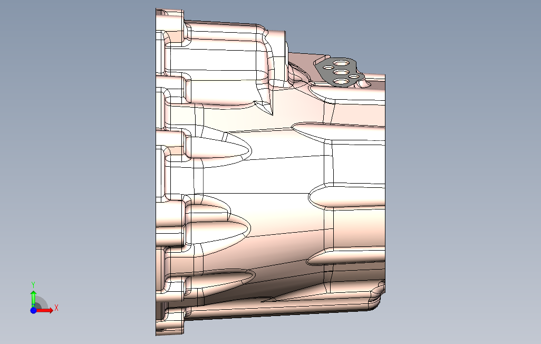Click the green Y axis arrow of triad

coord(33,299)
